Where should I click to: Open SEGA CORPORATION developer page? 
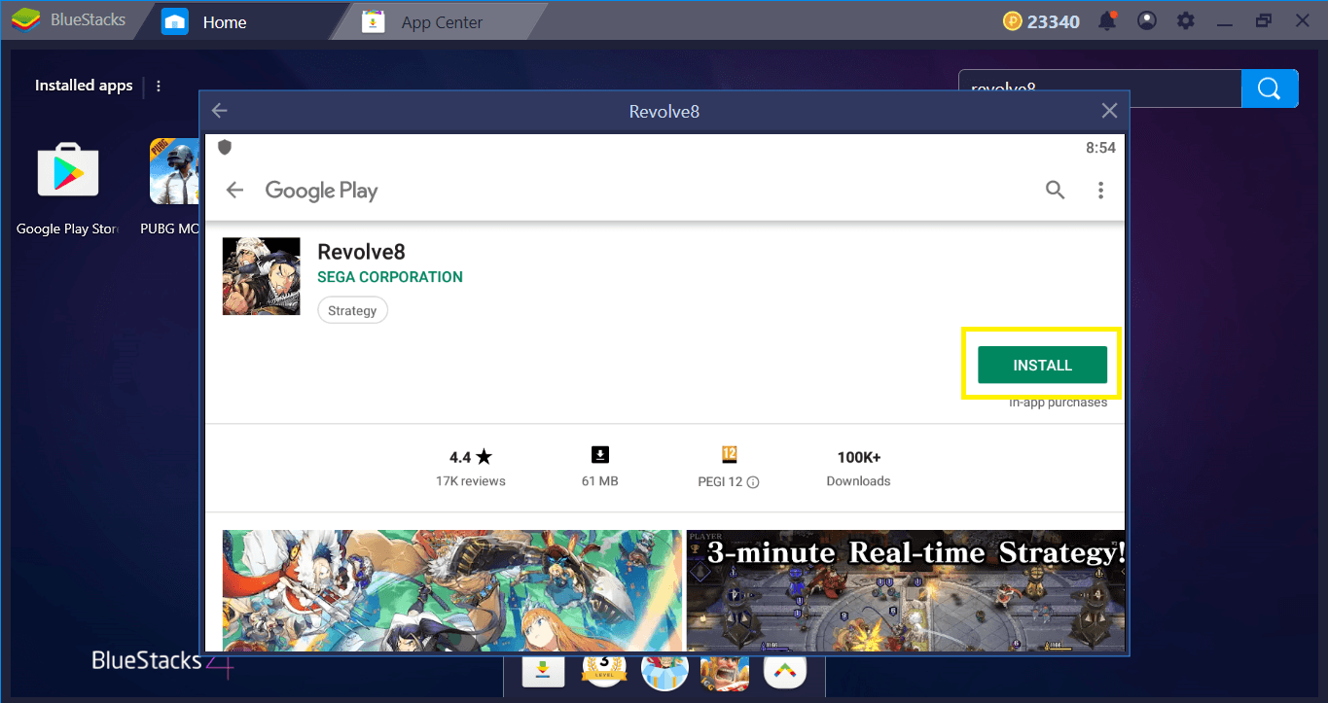pyautogui.click(x=390, y=277)
